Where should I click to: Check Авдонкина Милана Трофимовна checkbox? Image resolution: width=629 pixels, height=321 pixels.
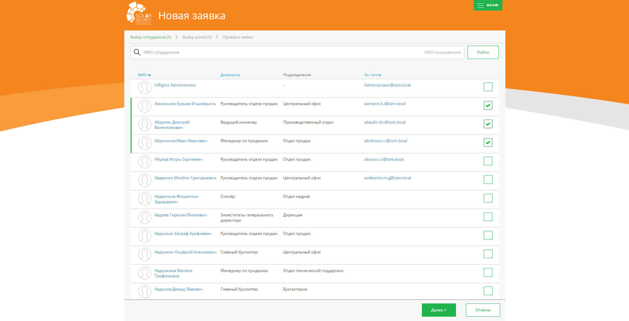point(488,272)
